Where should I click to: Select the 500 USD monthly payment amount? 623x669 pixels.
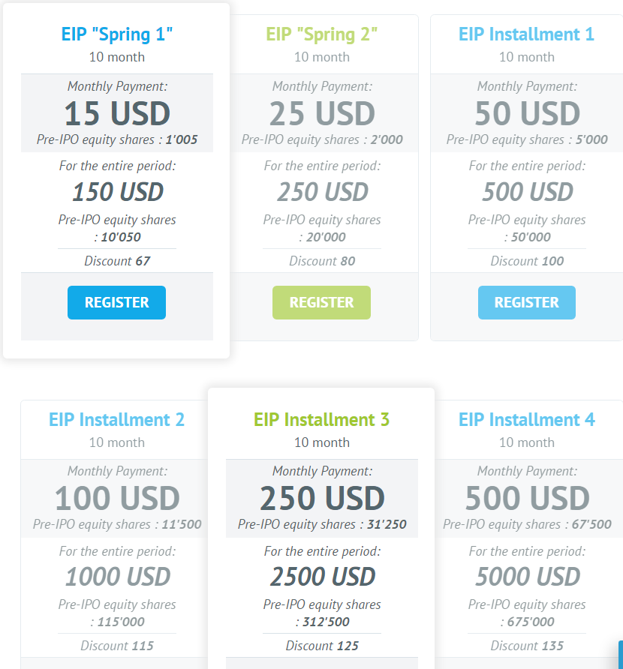click(527, 498)
